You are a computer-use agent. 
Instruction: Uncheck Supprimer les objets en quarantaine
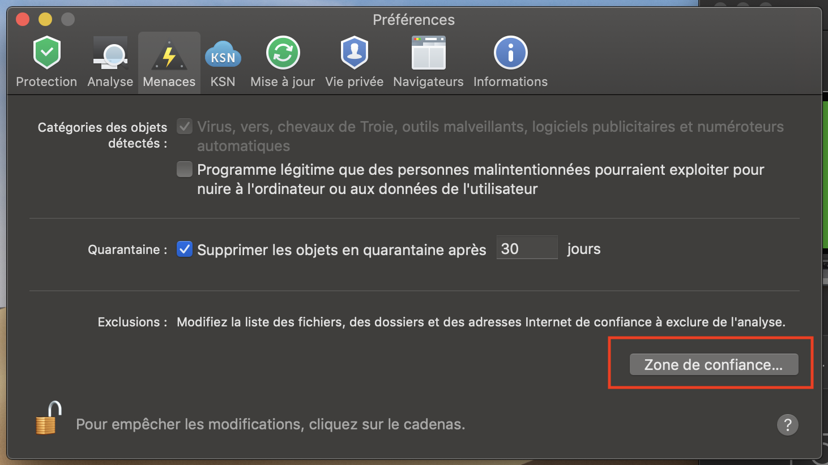coord(185,249)
